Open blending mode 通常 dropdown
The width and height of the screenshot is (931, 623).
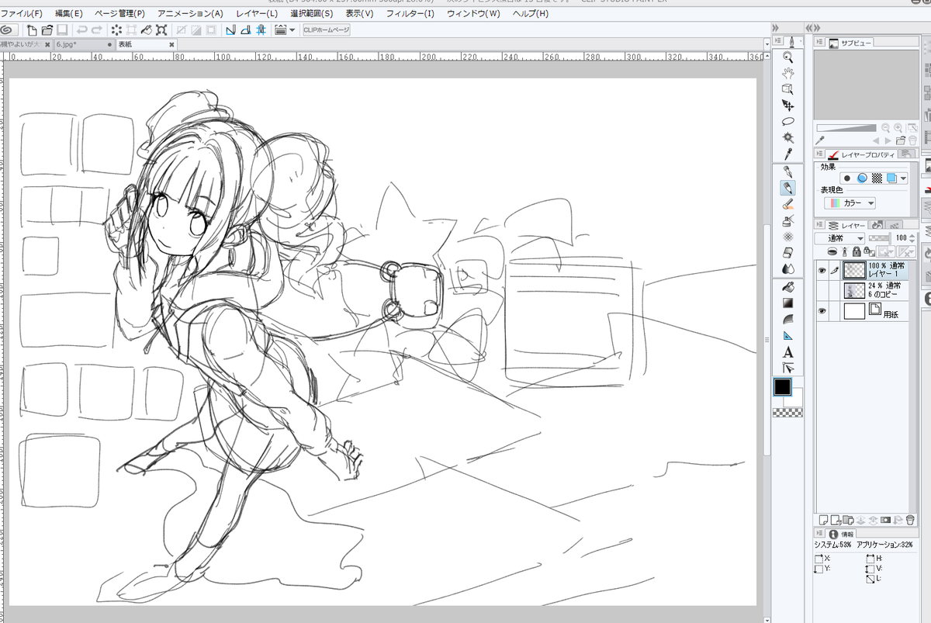pos(840,238)
